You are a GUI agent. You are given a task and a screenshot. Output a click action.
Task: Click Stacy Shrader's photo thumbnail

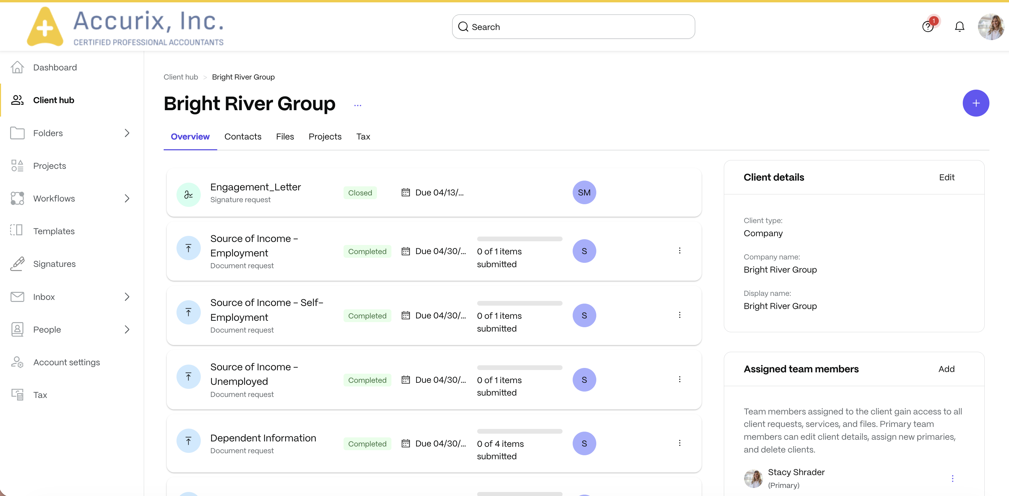753,478
